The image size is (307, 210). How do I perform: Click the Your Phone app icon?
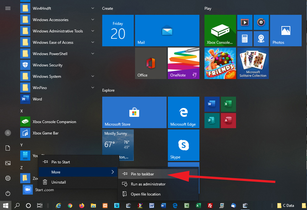point(25,156)
